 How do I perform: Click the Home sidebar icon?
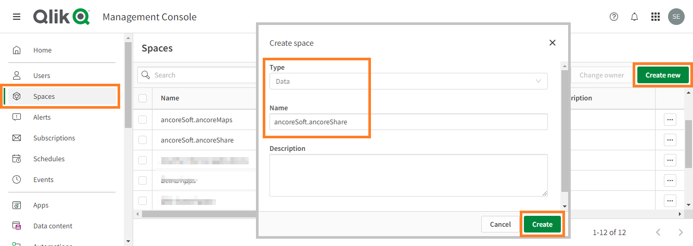(17, 50)
